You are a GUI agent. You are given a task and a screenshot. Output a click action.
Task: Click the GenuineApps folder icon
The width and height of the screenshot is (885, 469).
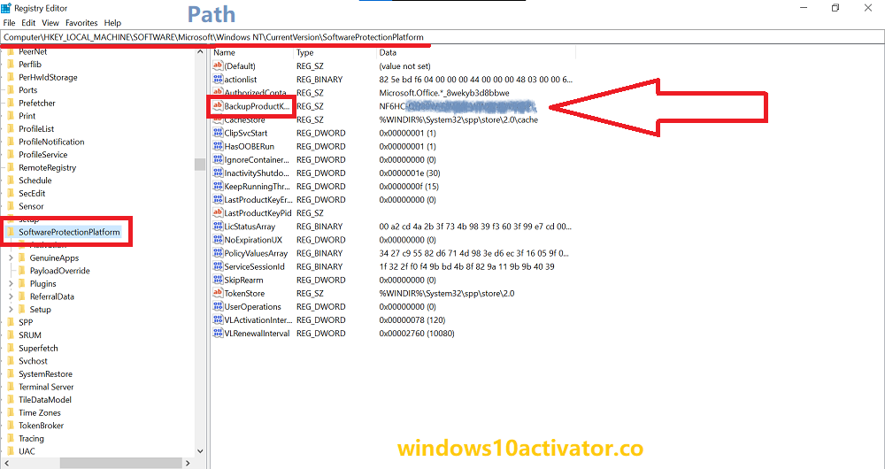[x=22, y=258]
